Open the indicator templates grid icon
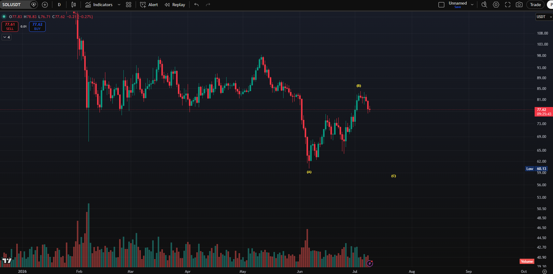 pos(128,5)
